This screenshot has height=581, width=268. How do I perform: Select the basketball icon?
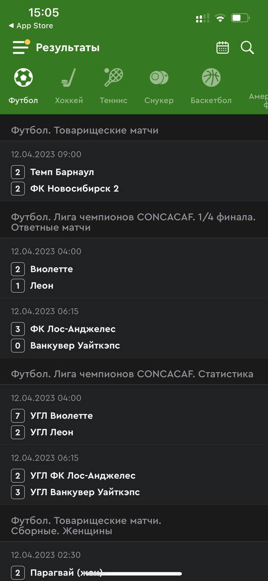pos(211,78)
